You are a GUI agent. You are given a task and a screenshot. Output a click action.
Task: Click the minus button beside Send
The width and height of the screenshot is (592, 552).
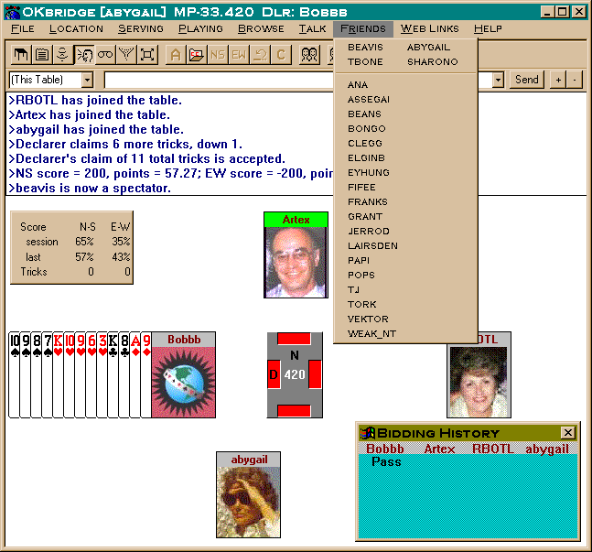click(575, 80)
